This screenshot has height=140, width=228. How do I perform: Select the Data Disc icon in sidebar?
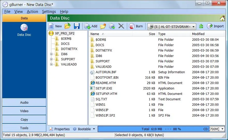(24, 27)
